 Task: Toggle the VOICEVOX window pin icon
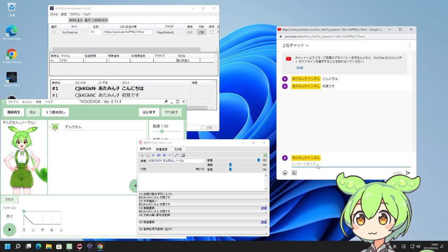(166, 102)
